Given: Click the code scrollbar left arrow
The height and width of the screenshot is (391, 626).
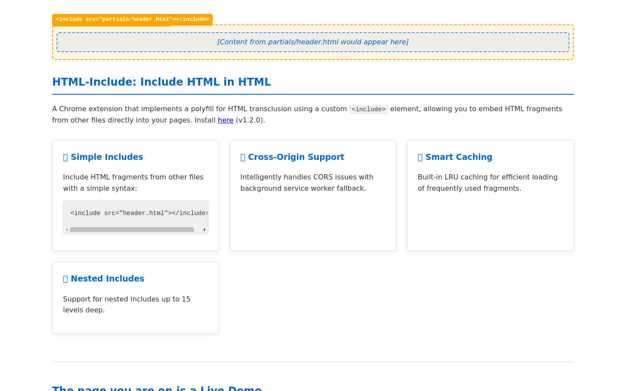Looking at the screenshot, I should point(67,230).
